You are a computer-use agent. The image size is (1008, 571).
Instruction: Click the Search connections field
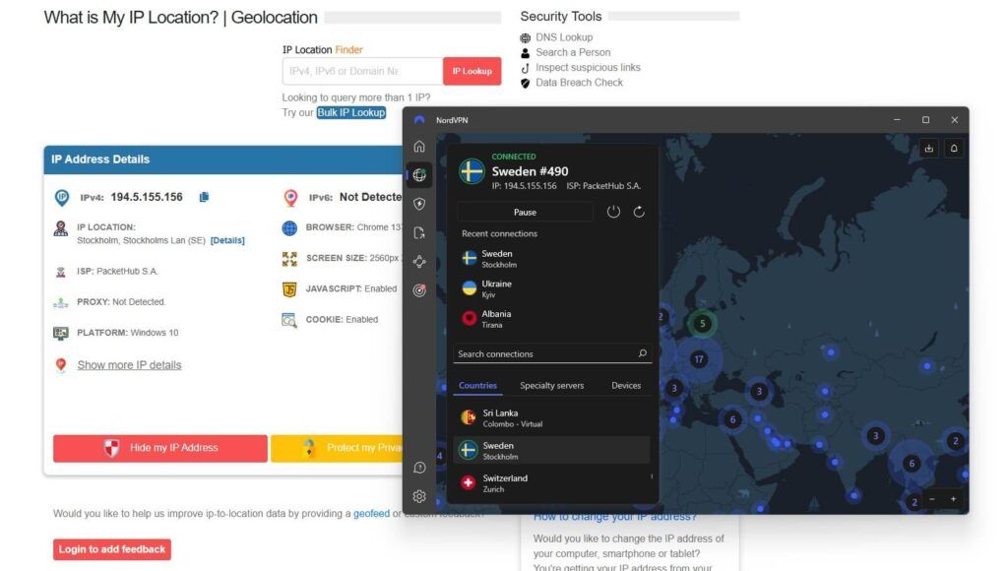point(552,353)
